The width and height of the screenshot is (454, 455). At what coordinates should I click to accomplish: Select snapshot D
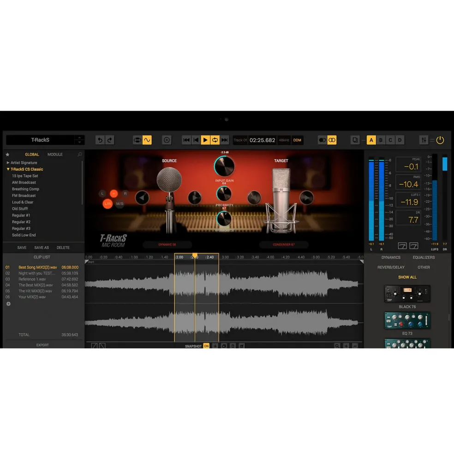[x=400, y=140]
